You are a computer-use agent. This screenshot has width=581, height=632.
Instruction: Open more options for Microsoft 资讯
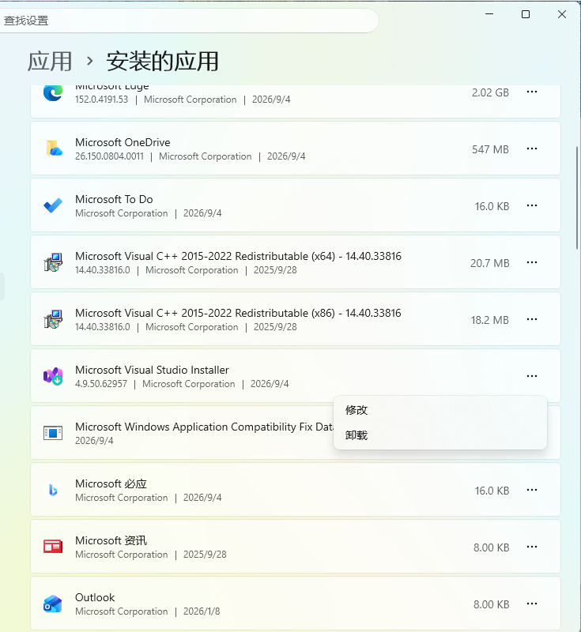pos(532,547)
